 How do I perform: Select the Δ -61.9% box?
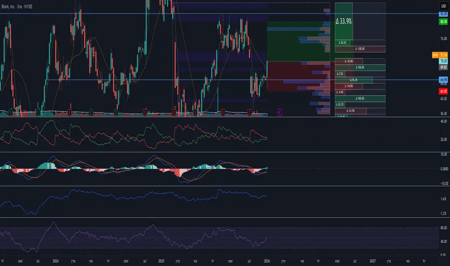pos(351,111)
